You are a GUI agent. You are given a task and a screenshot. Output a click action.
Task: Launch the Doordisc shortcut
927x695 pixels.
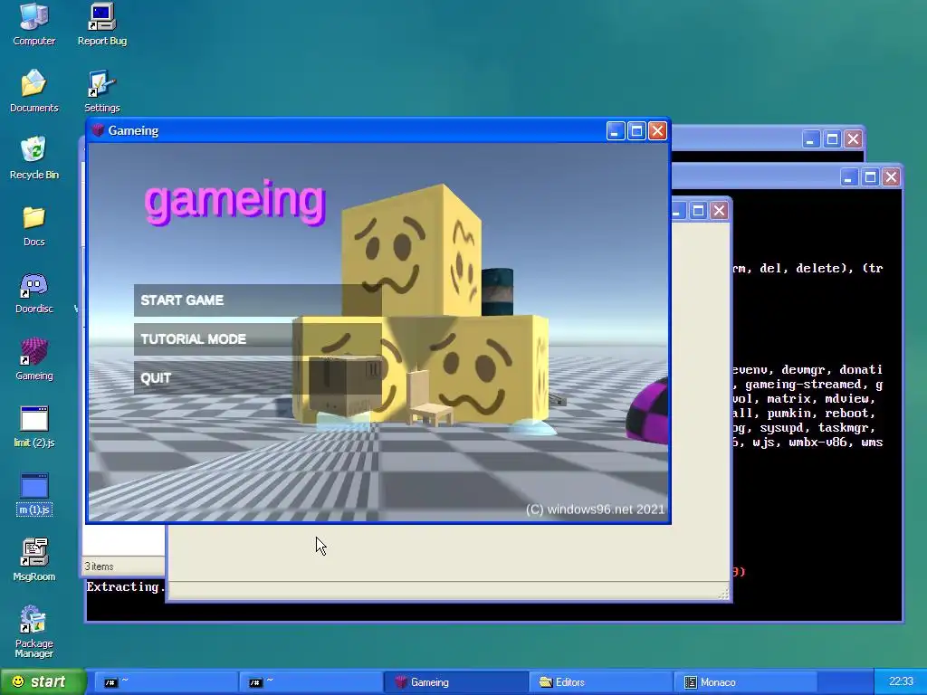click(33, 292)
